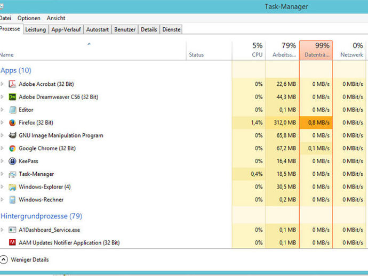Click the Windows-Rechner calculator icon
Screen dimensions: 368x276
coord(12,200)
